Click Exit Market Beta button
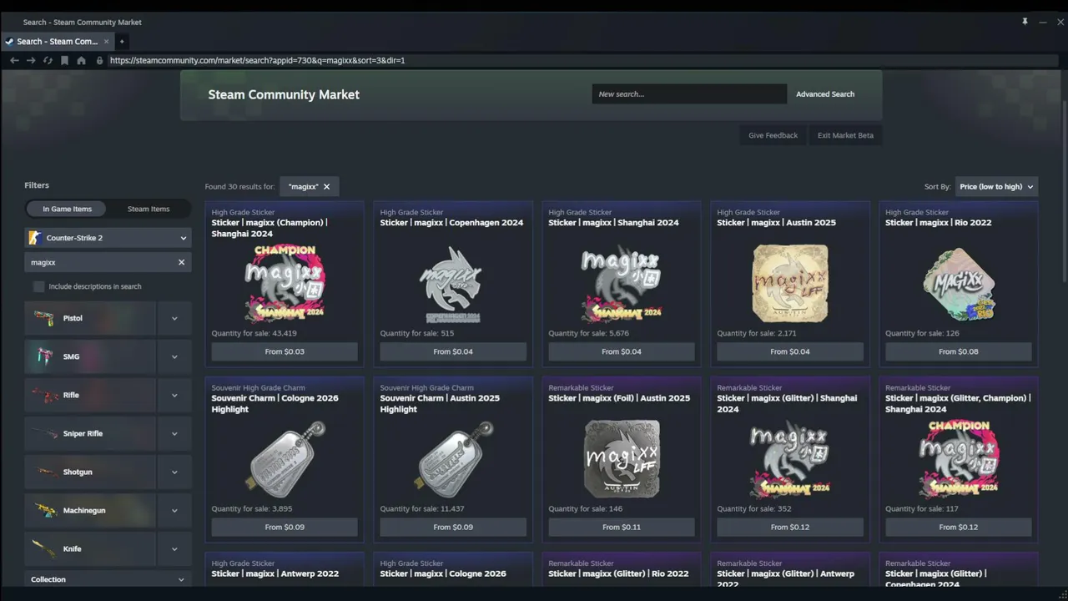The width and height of the screenshot is (1068, 601). point(845,135)
